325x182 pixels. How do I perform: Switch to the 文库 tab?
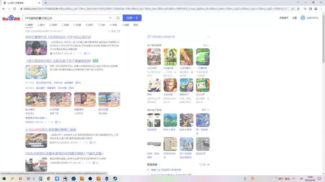pos(101,25)
